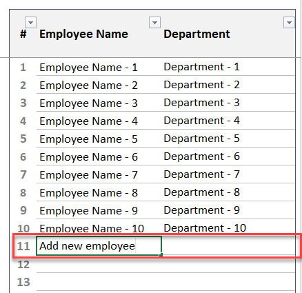Screen dimensions: 302x293
Task: Click row number 3 in the # column
Action: [x=23, y=103]
